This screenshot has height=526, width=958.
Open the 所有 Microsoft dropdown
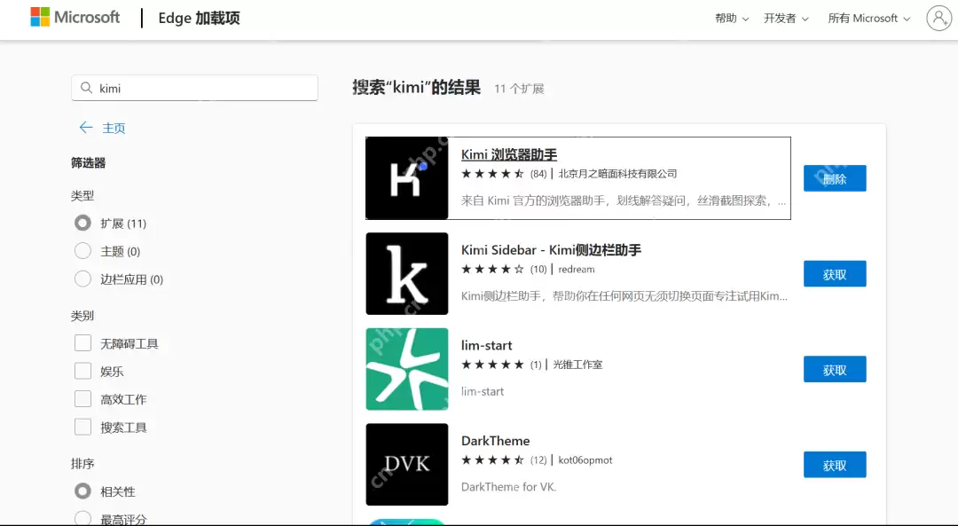[868, 19]
